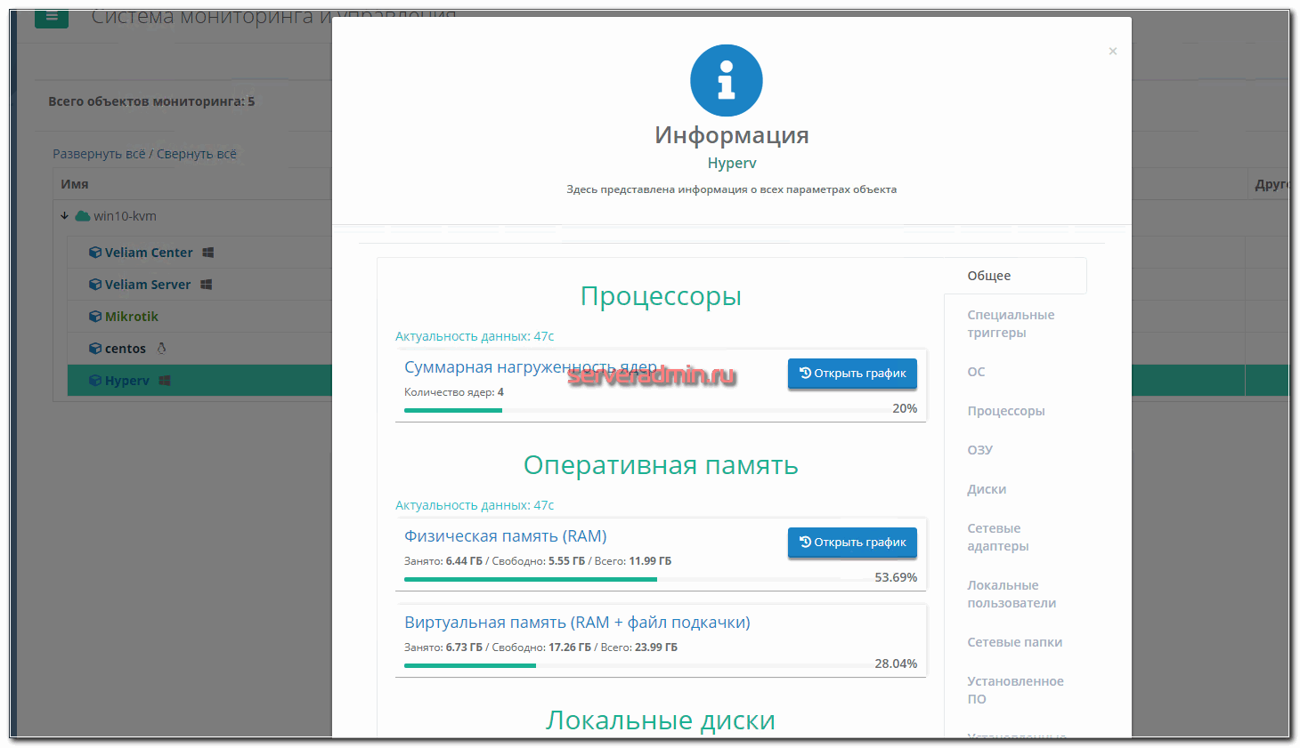Viewport: 1300px width, 748px height.
Task: Click the cube icon next to Mikrotik
Action: point(95,317)
